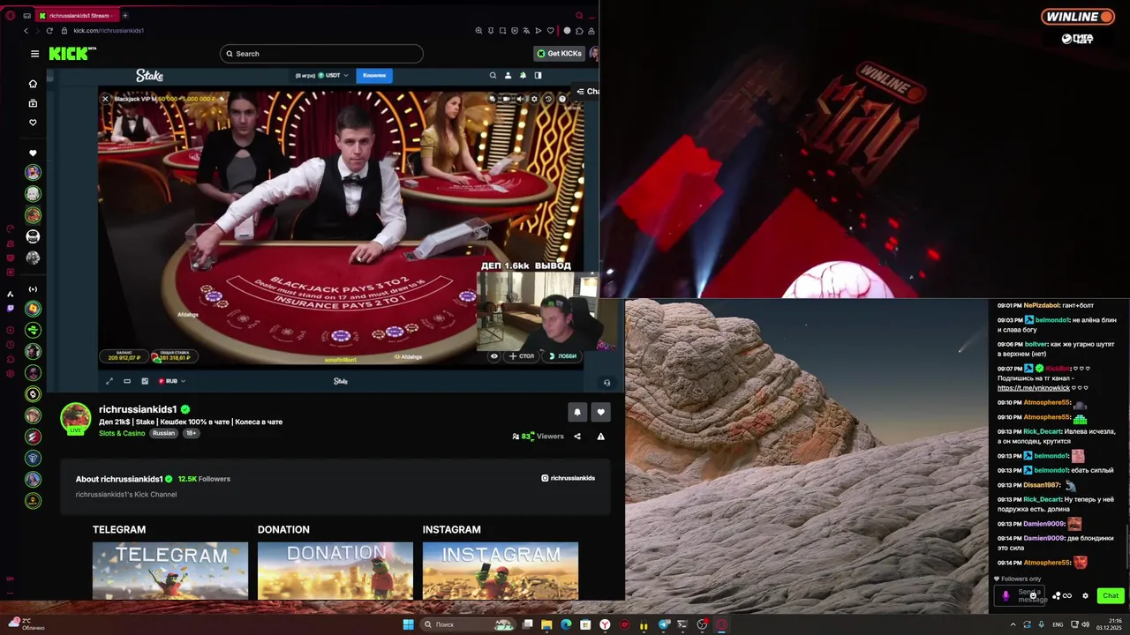Open Telegram from the taskbar
This screenshot has height=635, width=1130.
[x=664, y=624]
